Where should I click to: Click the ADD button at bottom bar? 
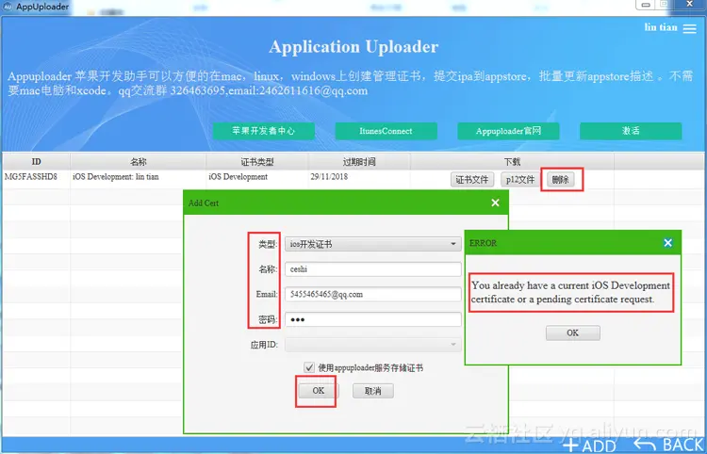coord(590,446)
